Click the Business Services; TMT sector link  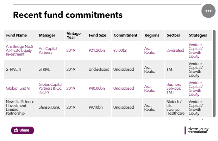tap(174, 88)
